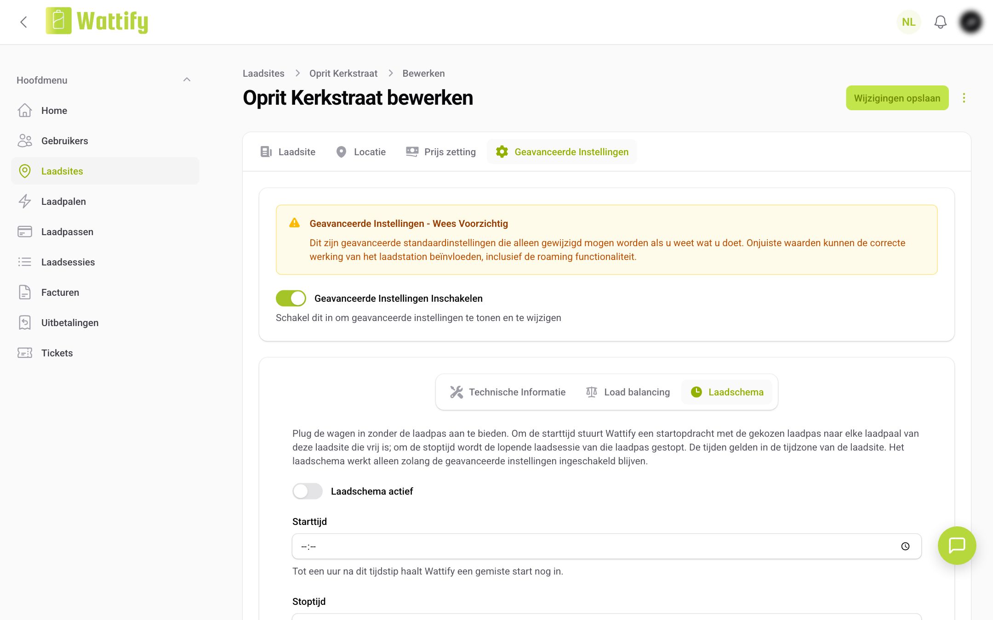Open the notifications bell
The image size is (993, 620).
tap(940, 22)
